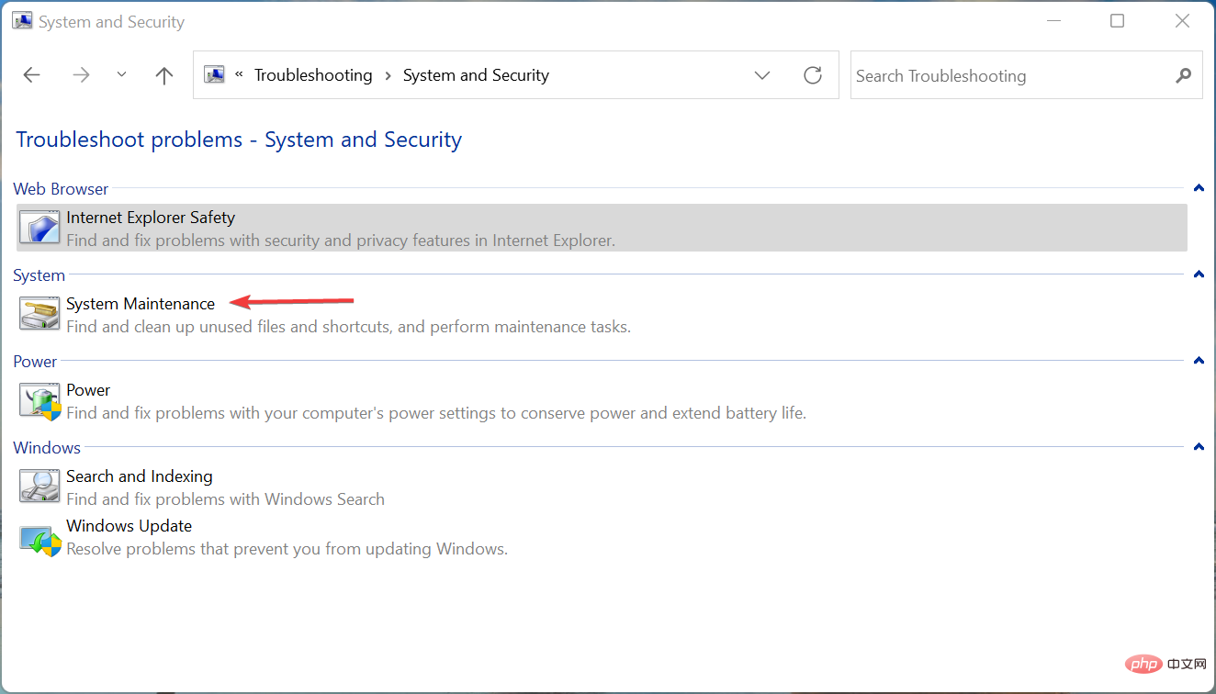Click 'Resolve problems that prevent you from updating' text

click(287, 549)
